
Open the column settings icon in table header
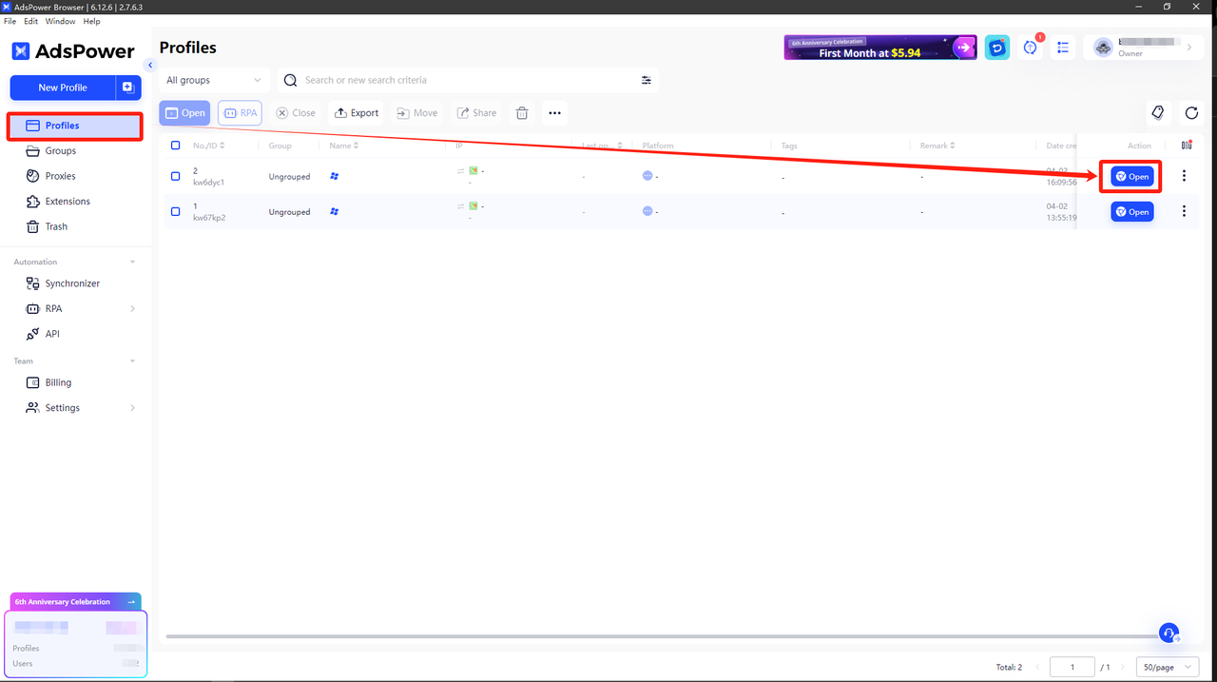1187,146
